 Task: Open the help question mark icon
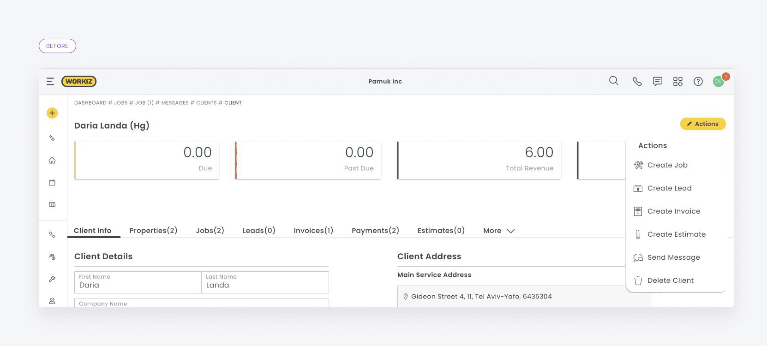click(x=698, y=82)
